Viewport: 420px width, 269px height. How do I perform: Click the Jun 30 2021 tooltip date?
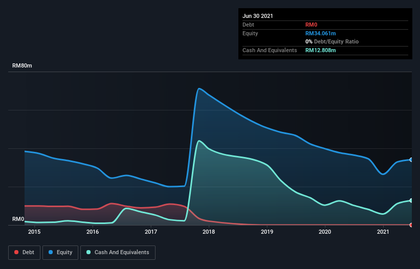(x=258, y=16)
